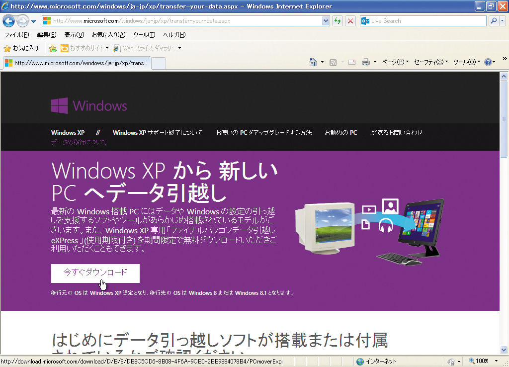Go back with the Back arrow button
This screenshot has width=509, height=367.
[9, 21]
